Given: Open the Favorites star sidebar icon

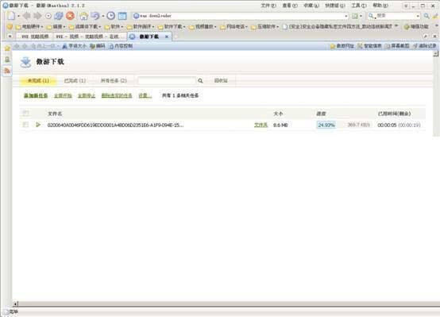Looking at the screenshot, I should click(7, 48).
